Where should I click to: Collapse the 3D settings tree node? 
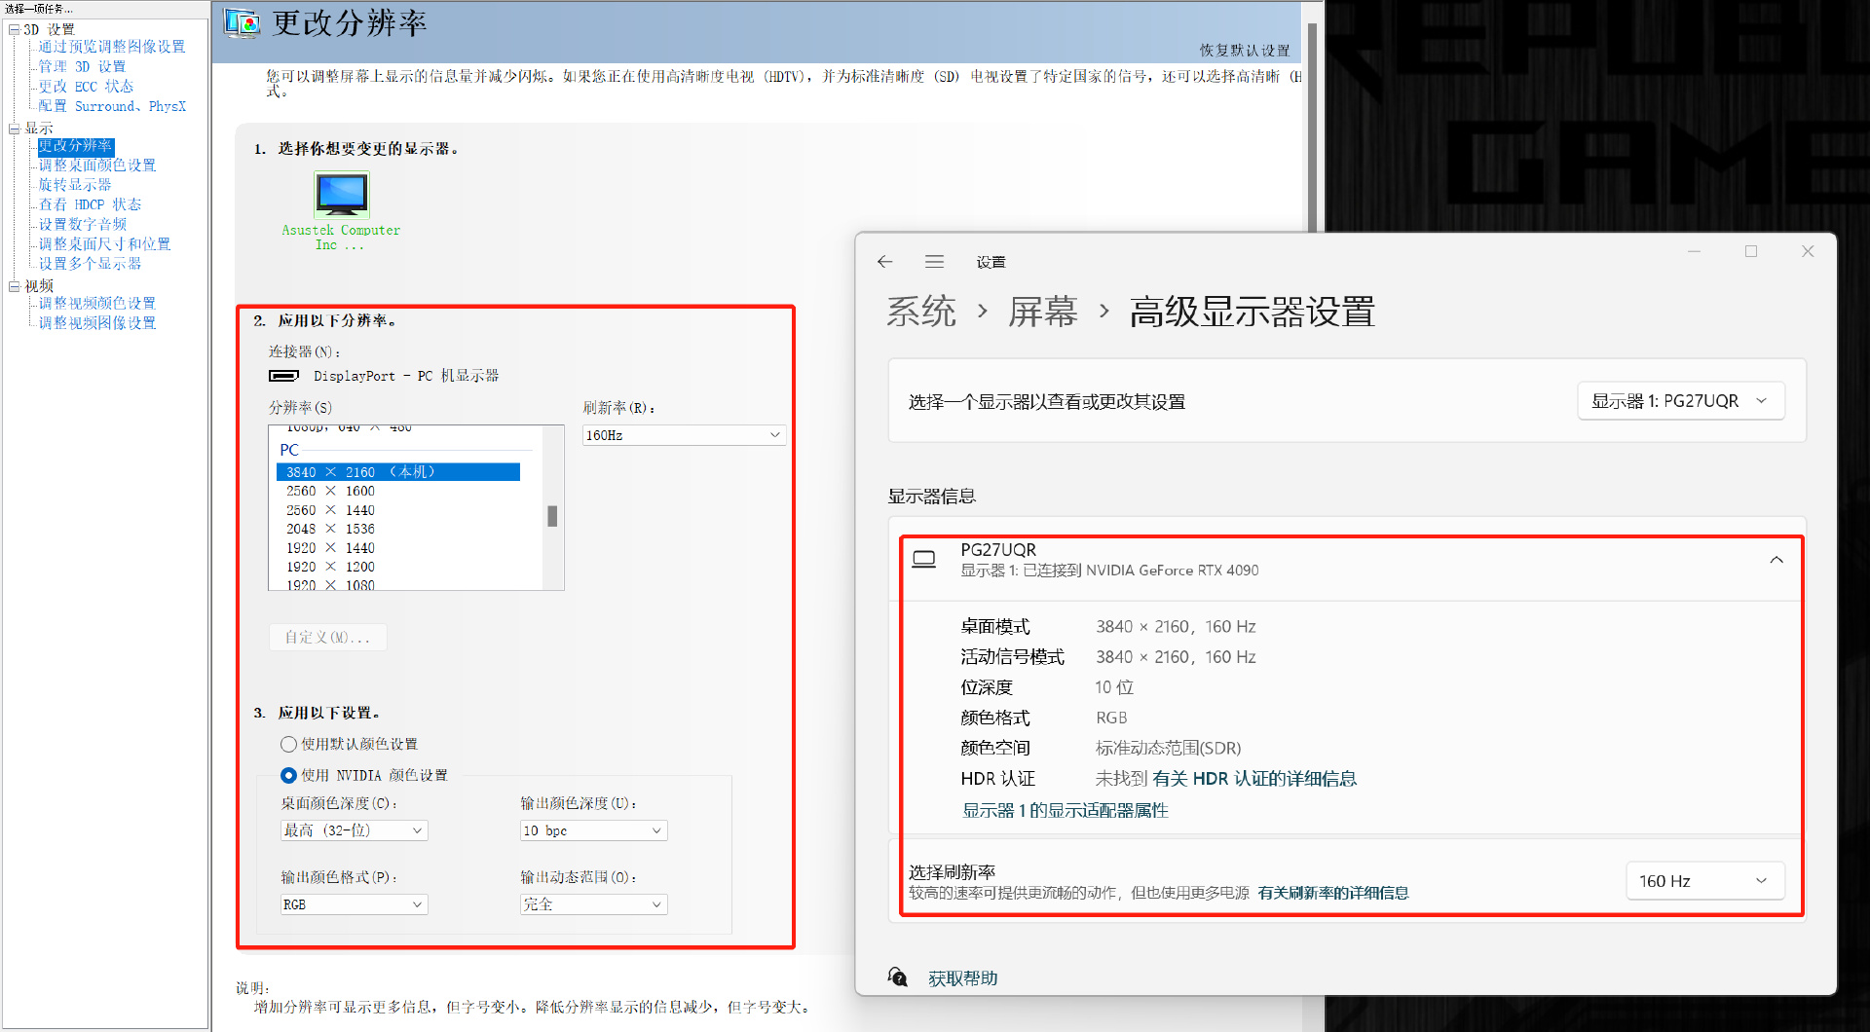(x=14, y=29)
